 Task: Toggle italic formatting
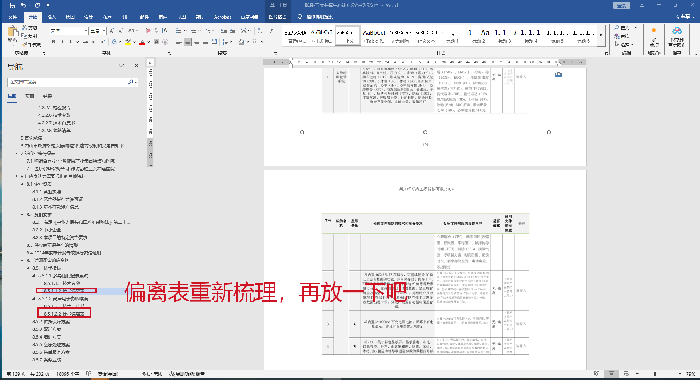click(x=62, y=42)
